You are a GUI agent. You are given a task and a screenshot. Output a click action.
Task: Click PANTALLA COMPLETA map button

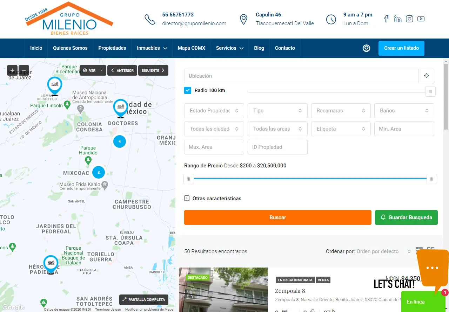144,300
